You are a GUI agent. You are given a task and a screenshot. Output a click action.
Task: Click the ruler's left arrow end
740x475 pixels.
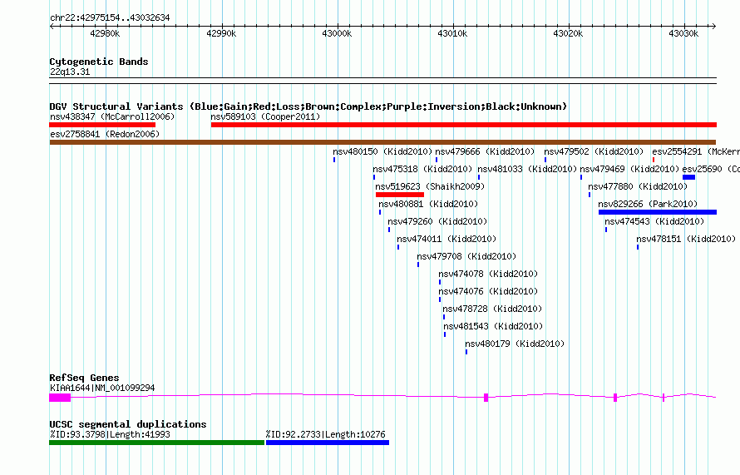coord(52,26)
